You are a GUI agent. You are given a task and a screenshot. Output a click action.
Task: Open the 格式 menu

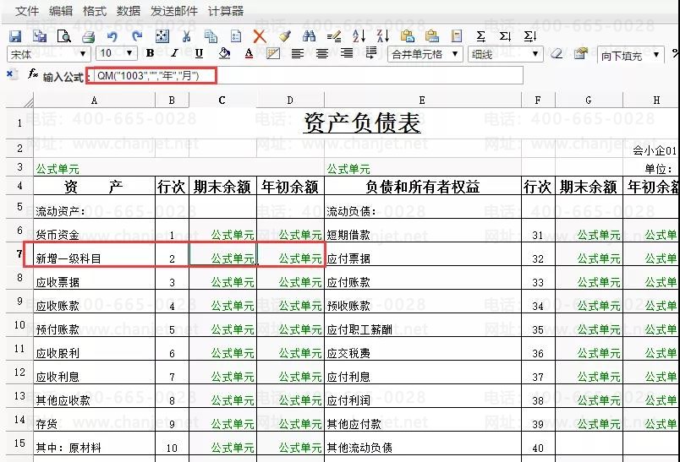pos(95,11)
